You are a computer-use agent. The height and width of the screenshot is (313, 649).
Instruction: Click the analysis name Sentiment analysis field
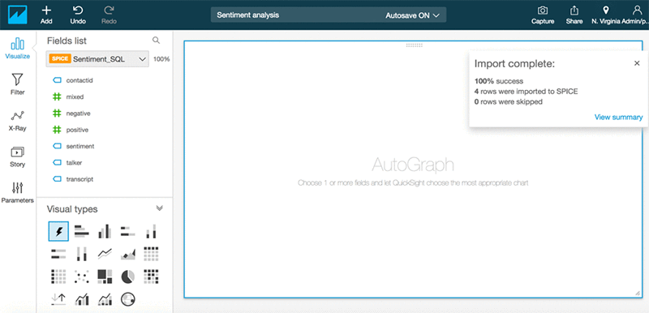click(248, 15)
